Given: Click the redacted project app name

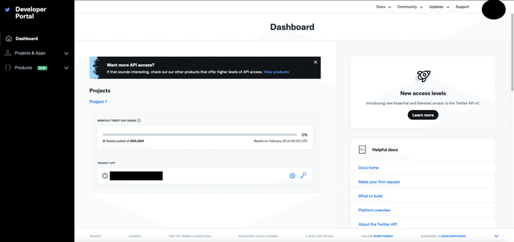Looking at the screenshot, I should click(136, 176).
